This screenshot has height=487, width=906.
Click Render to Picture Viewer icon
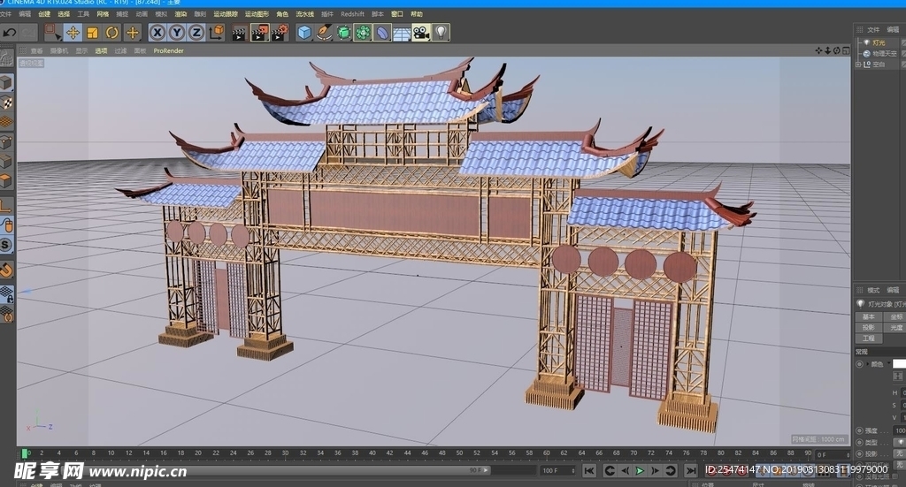coord(259,33)
